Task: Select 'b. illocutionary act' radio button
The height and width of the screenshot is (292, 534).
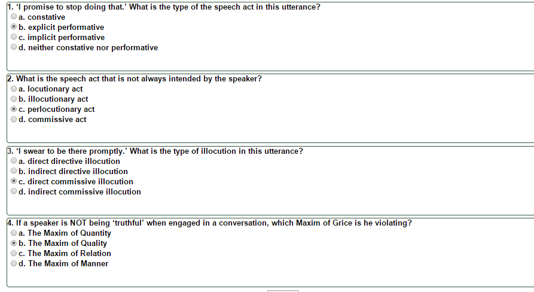Action: (x=14, y=99)
